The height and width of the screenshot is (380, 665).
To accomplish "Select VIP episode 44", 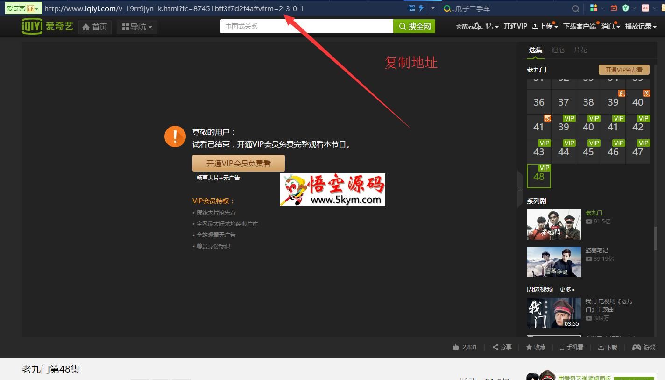I will 564,151.
